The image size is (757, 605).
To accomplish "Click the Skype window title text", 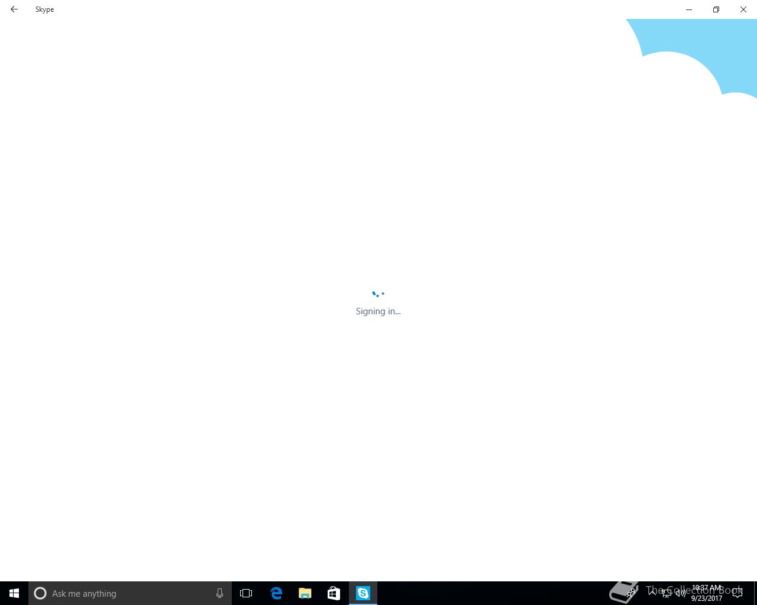I will (44, 9).
